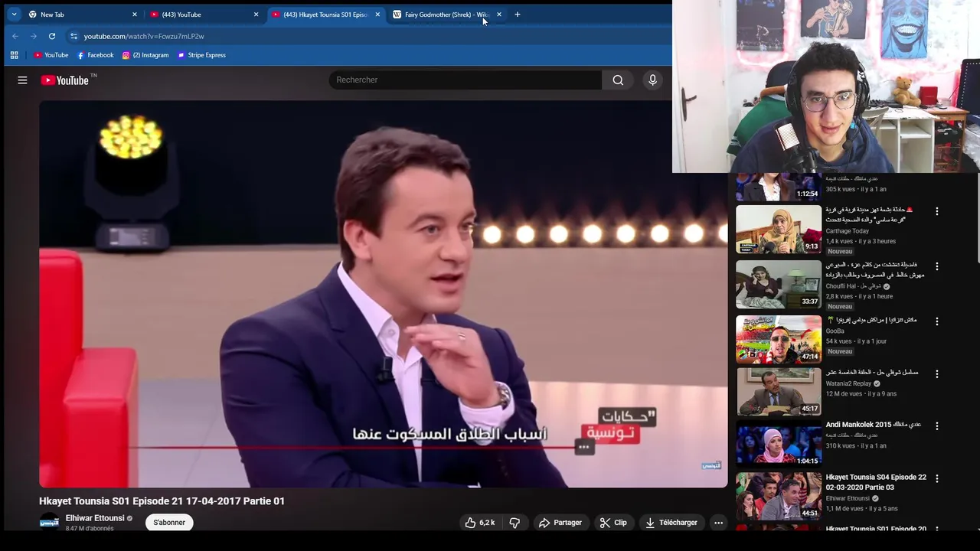The width and height of the screenshot is (980, 551).
Task: Open Watania2 Replay 45:17 thumbnail
Action: (x=779, y=392)
